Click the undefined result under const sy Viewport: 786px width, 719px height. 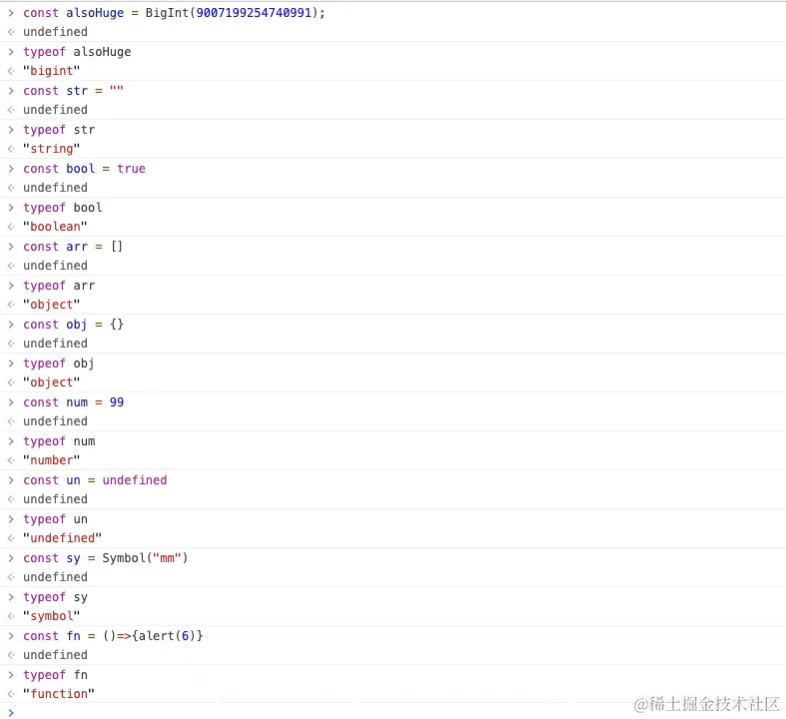coord(55,577)
